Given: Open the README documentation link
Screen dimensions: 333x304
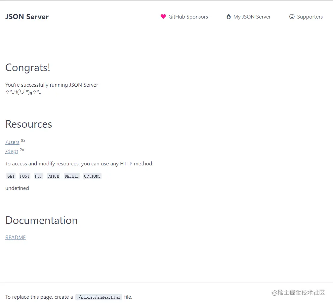Looking at the screenshot, I should (x=16, y=237).
